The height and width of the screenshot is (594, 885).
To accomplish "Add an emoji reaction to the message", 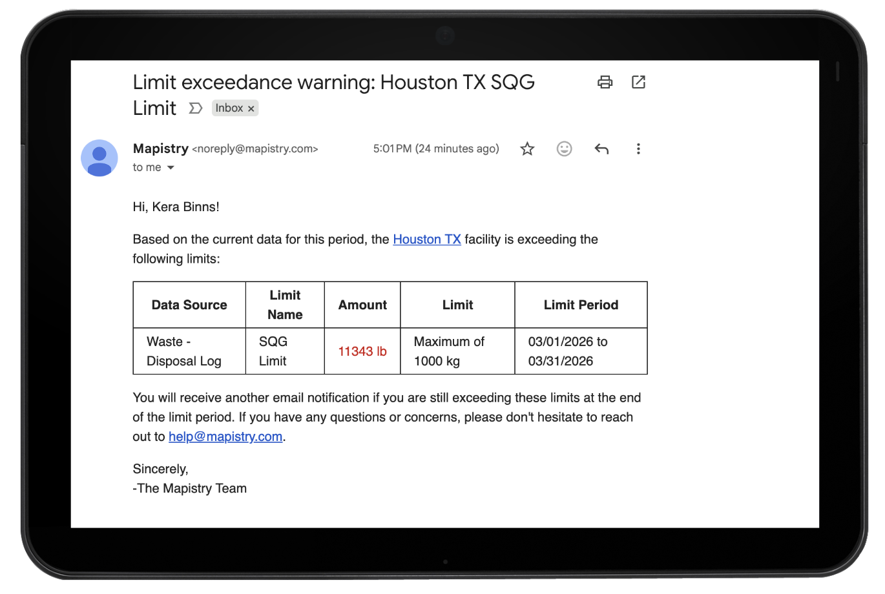I will tap(564, 148).
